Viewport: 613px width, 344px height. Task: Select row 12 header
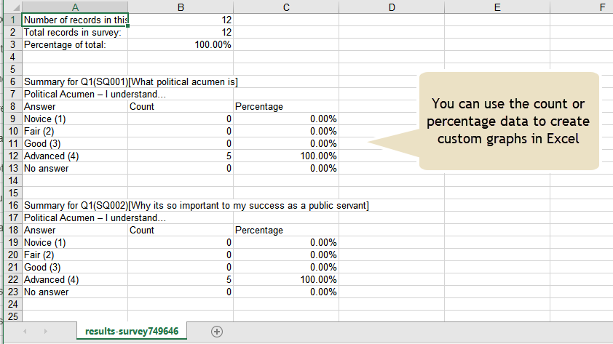(x=13, y=156)
